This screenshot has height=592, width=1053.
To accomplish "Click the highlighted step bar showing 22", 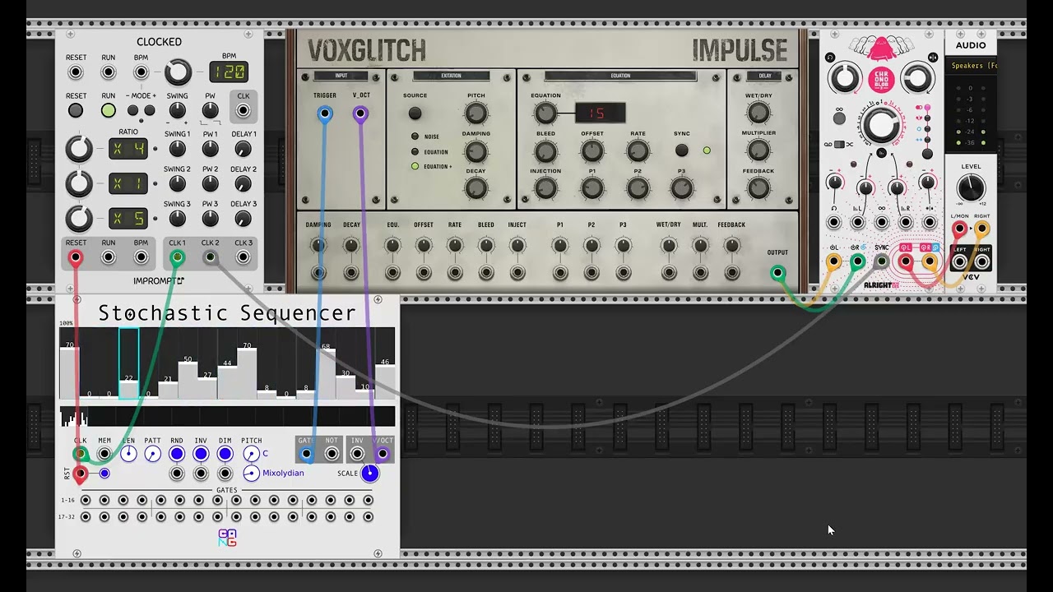I will click(128, 363).
